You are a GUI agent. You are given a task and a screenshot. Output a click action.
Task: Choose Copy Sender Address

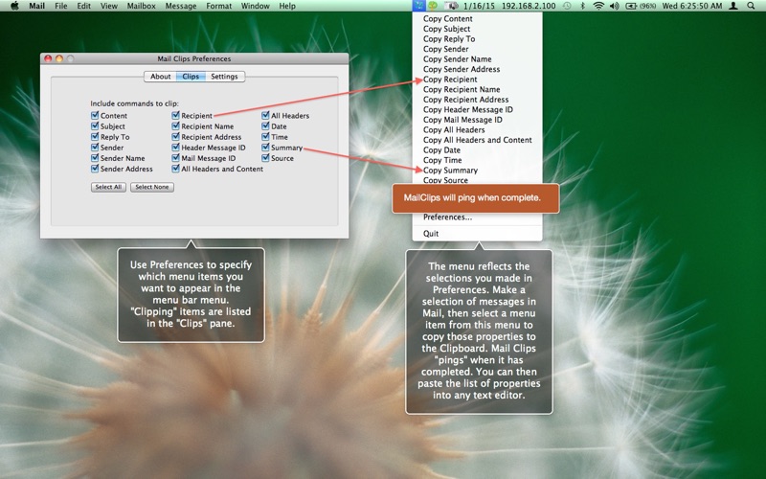click(477, 69)
